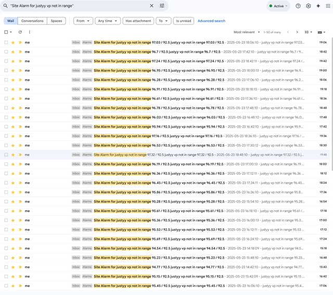
Task: Select the email with value 96.53 / 92.5
Action: (6, 146)
